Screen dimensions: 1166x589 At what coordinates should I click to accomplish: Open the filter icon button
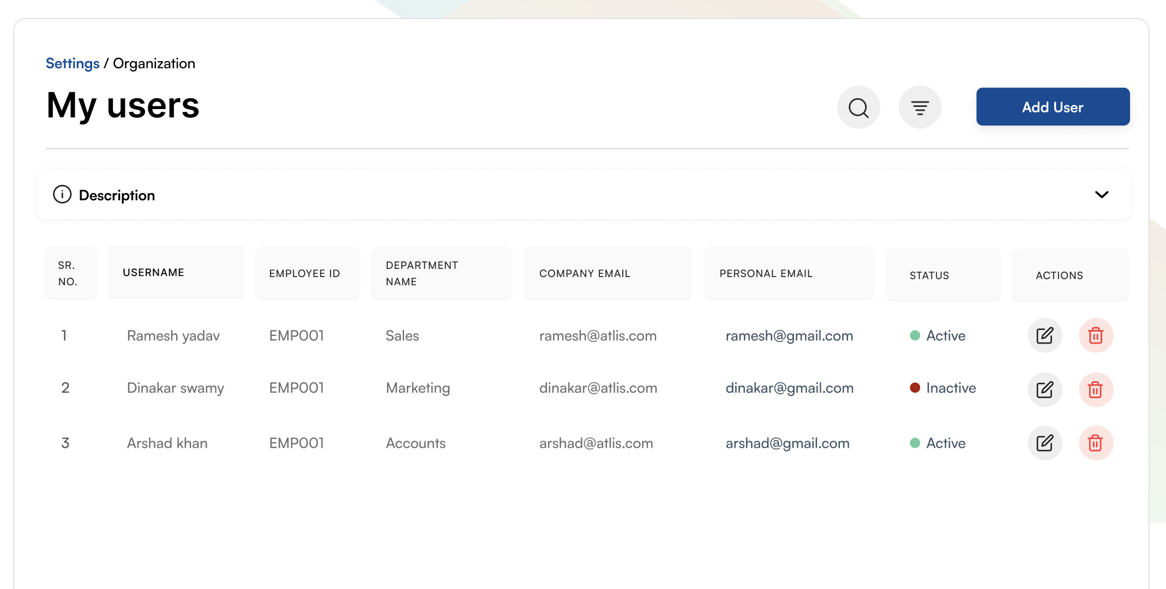[x=920, y=107]
